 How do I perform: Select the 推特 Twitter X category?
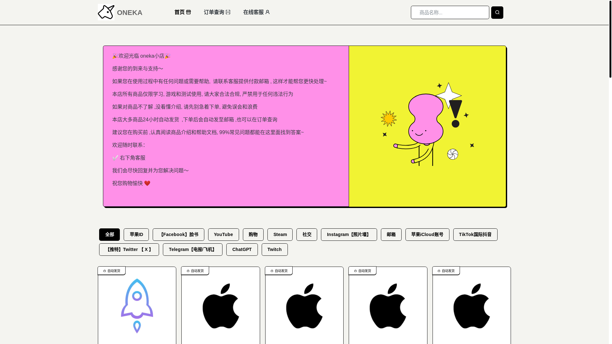tap(129, 249)
